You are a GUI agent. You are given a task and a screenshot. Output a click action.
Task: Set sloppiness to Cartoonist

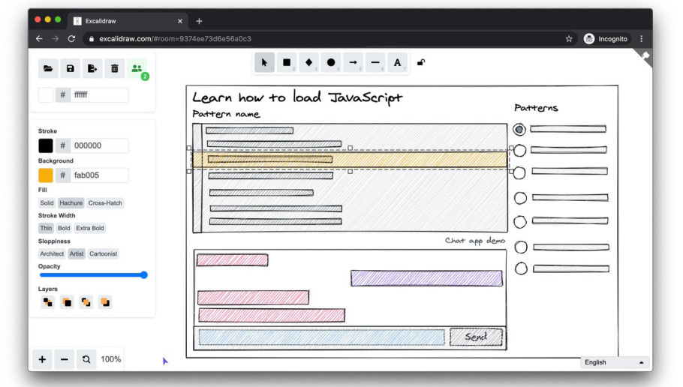click(104, 253)
